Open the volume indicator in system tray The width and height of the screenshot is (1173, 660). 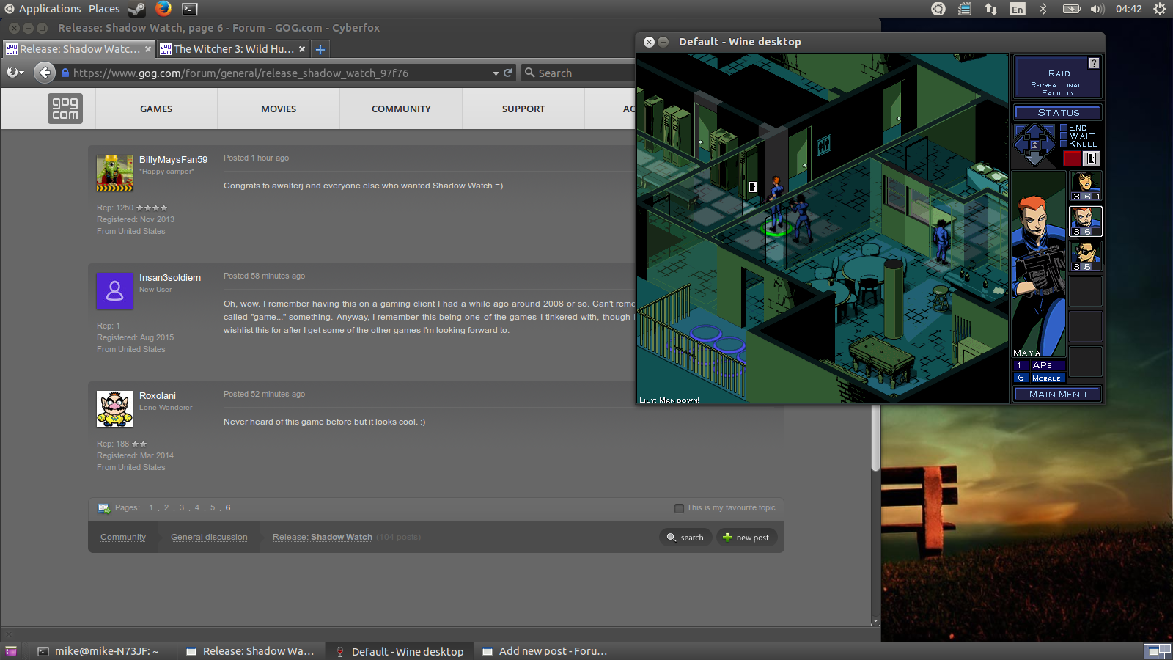[x=1097, y=9]
